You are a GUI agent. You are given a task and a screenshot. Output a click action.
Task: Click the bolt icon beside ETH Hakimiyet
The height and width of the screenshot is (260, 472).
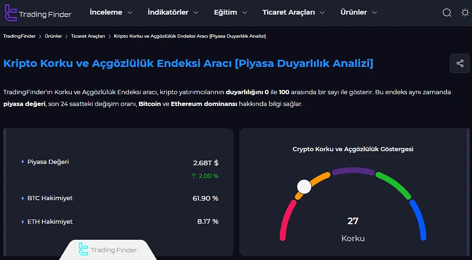click(23, 222)
